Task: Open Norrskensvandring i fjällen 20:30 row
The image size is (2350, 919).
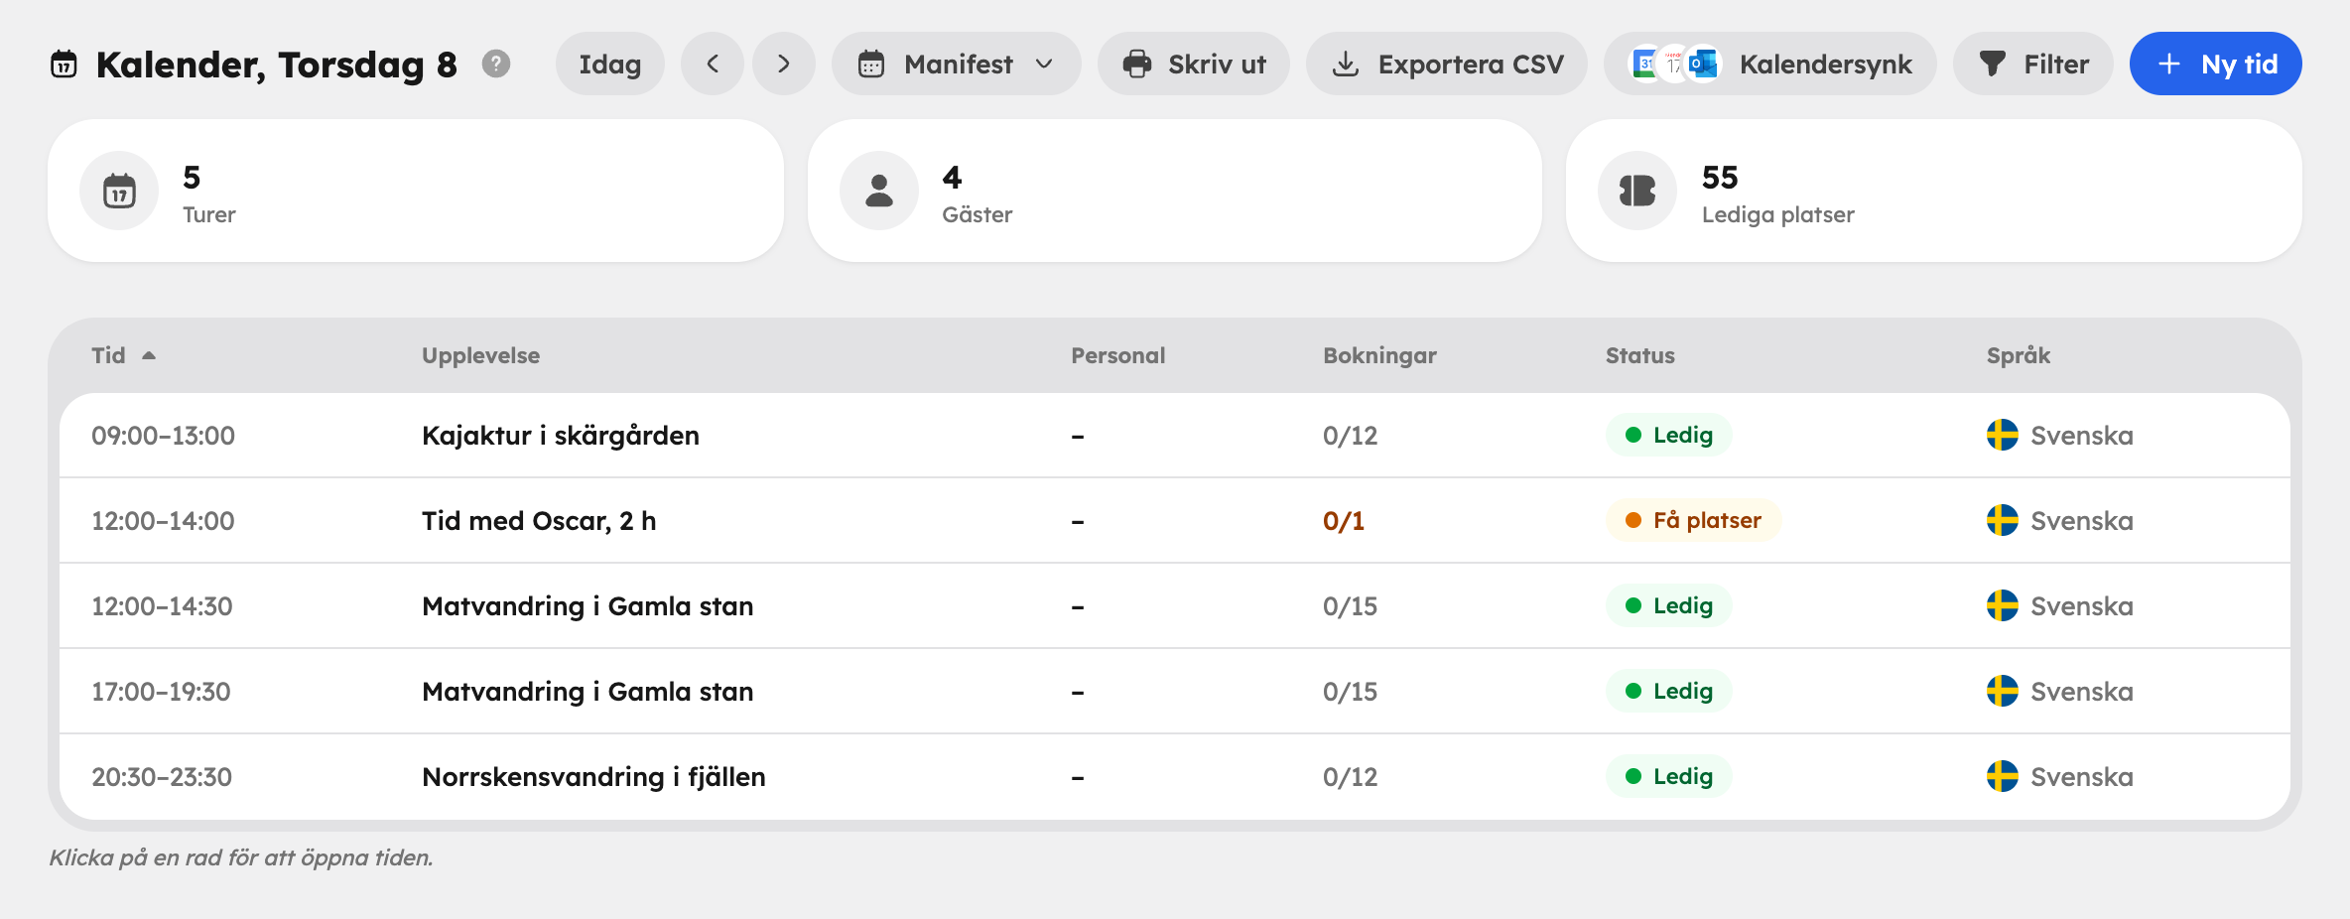Action: tap(1175, 776)
